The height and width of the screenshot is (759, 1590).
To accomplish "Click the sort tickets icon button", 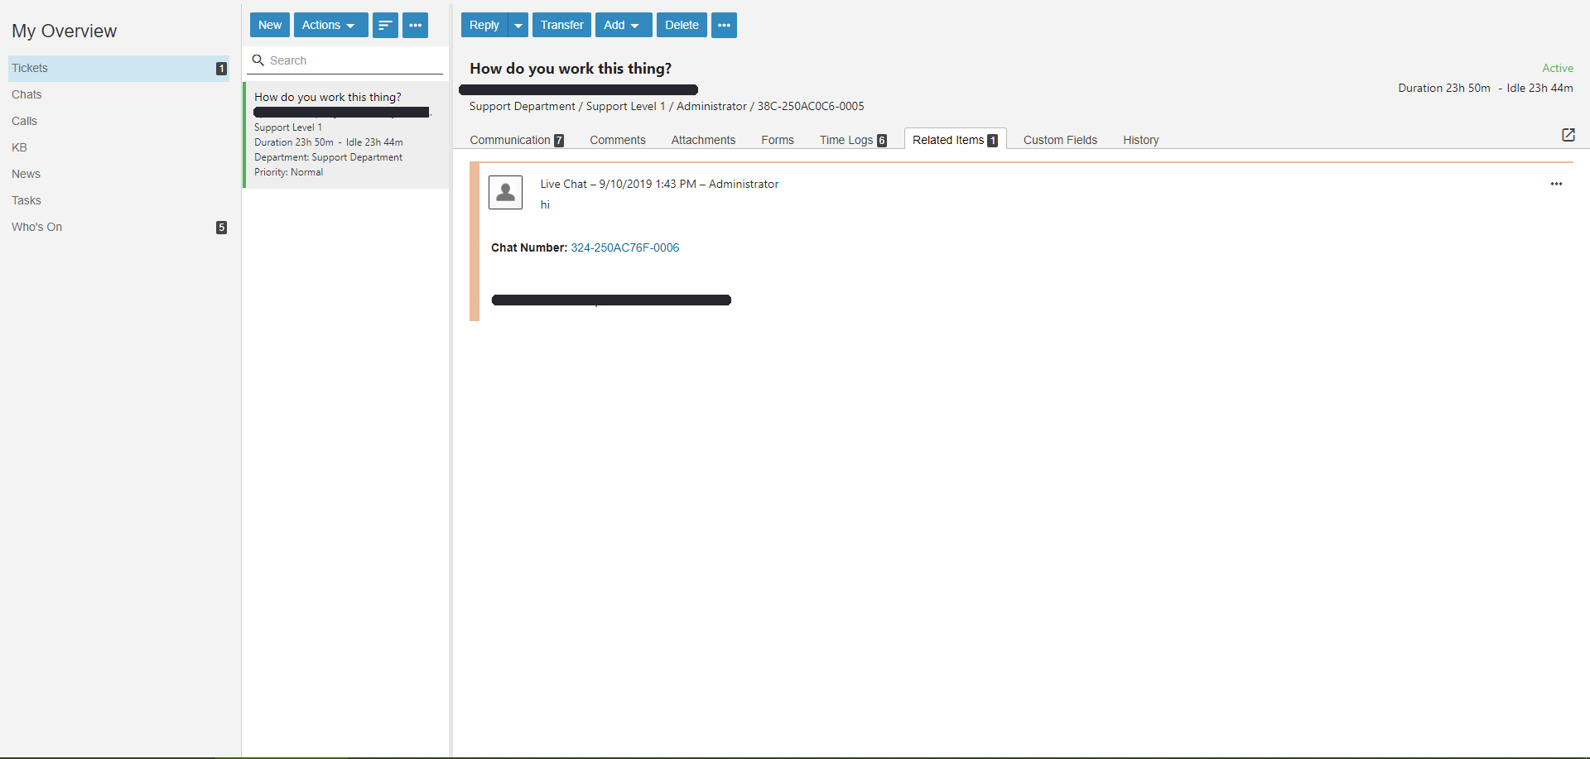I will tap(385, 25).
